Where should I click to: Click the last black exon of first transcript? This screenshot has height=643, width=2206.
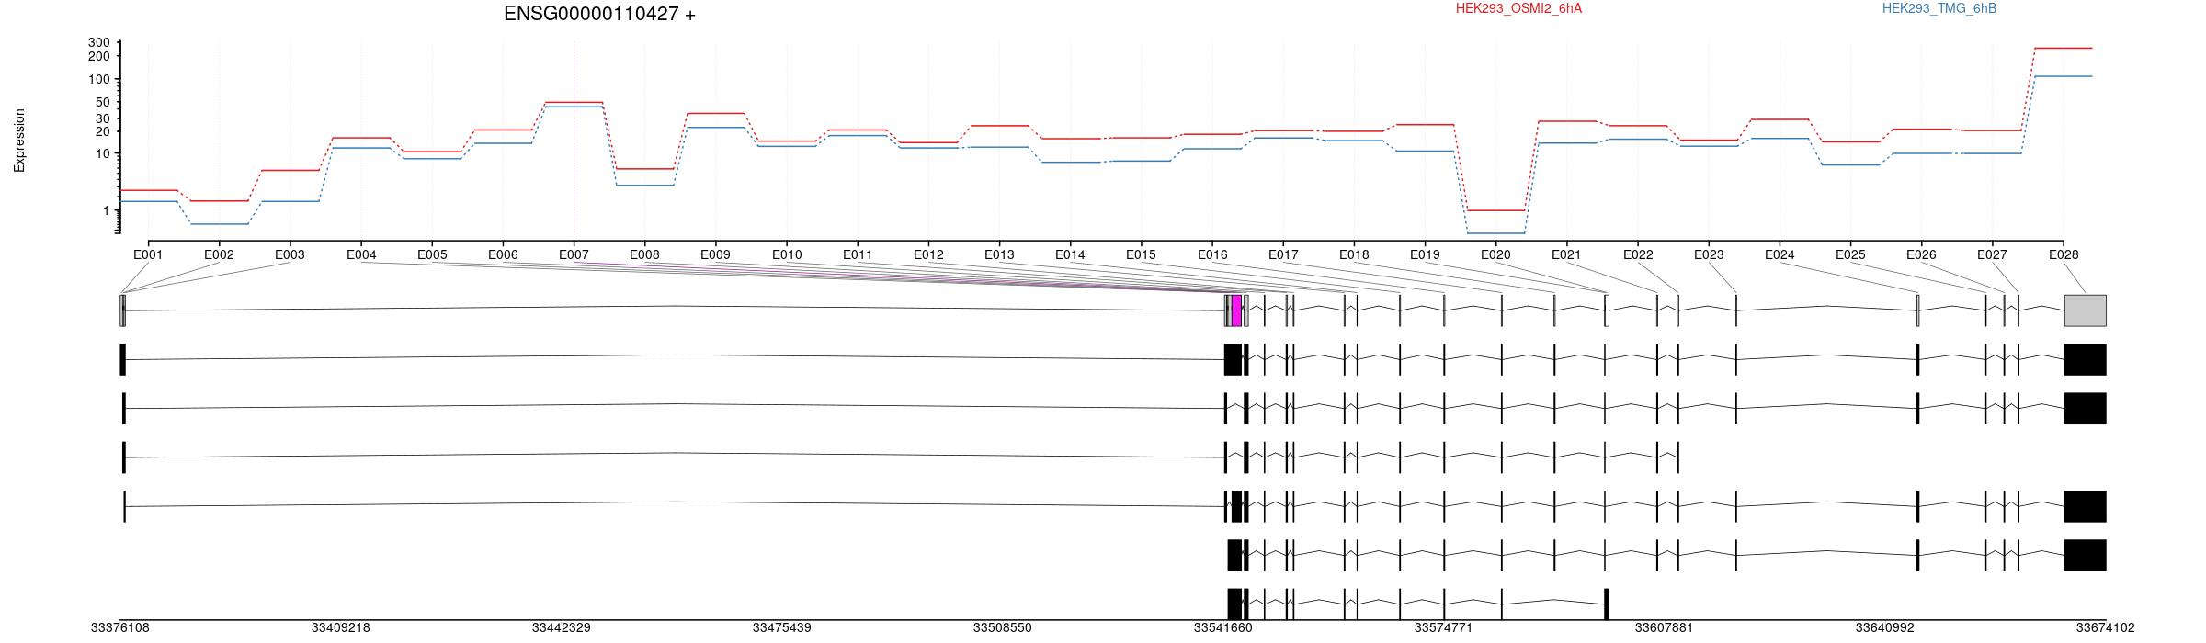coord(2085,359)
